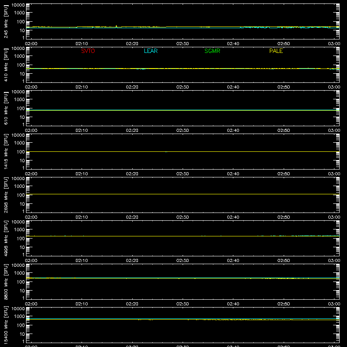Select the 610 MHz [SFU] axis title
This screenshot has height=347, width=347.
pyautogui.click(x=6, y=108)
